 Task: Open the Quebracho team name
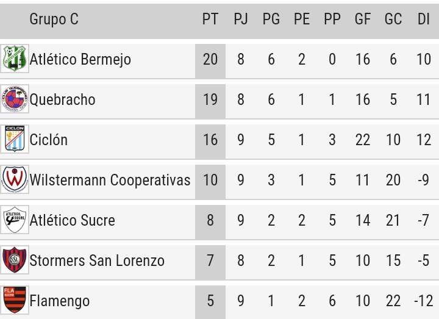[62, 99]
